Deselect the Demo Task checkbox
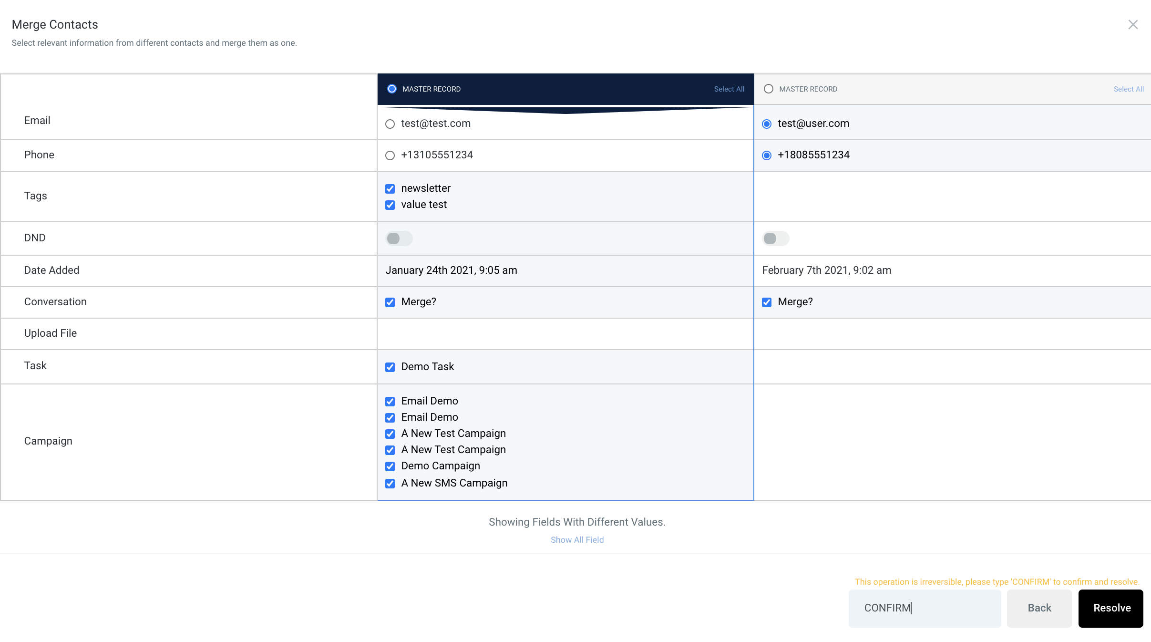 coord(390,367)
